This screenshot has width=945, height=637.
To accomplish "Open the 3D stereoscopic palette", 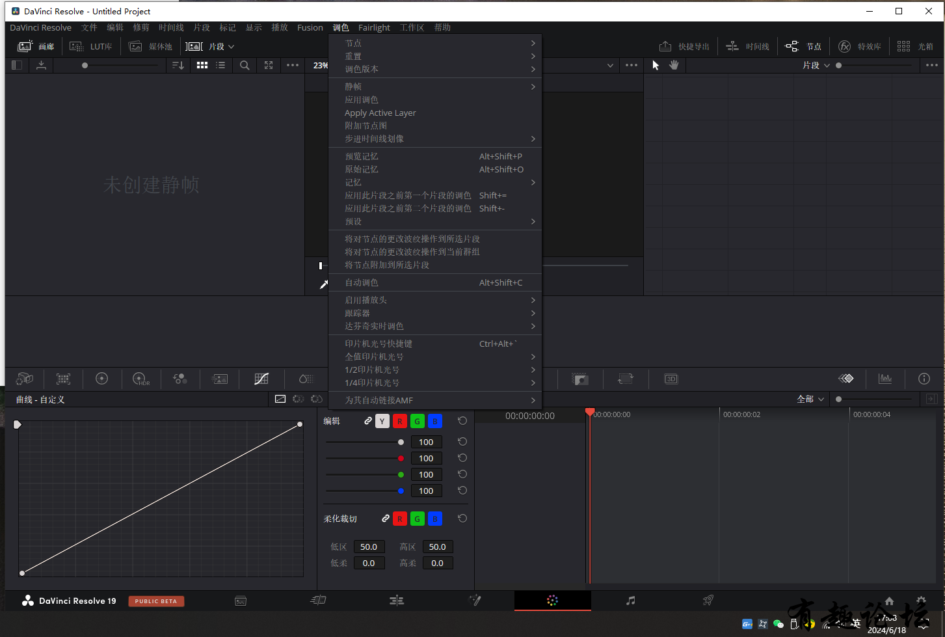I will click(671, 379).
